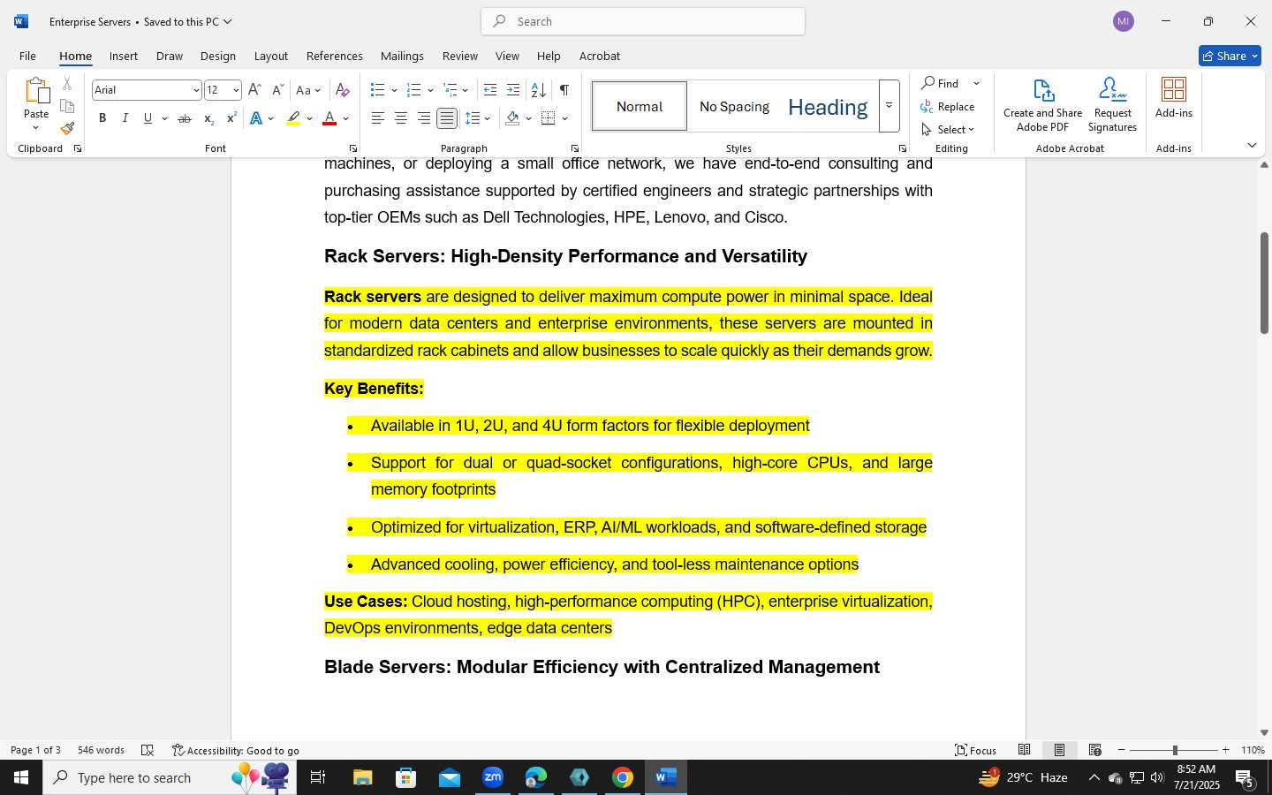Expand the Bullets dropdown arrow
The image size is (1272, 795).
394,90
